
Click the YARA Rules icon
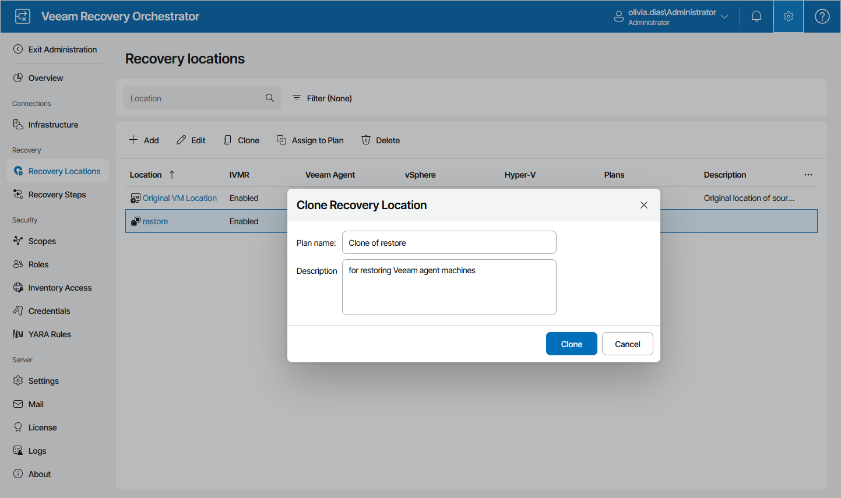[x=18, y=334]
